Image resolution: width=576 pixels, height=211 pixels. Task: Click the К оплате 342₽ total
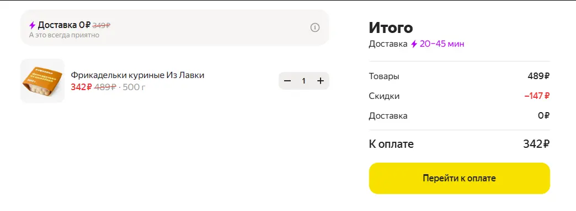pos(536,144)
